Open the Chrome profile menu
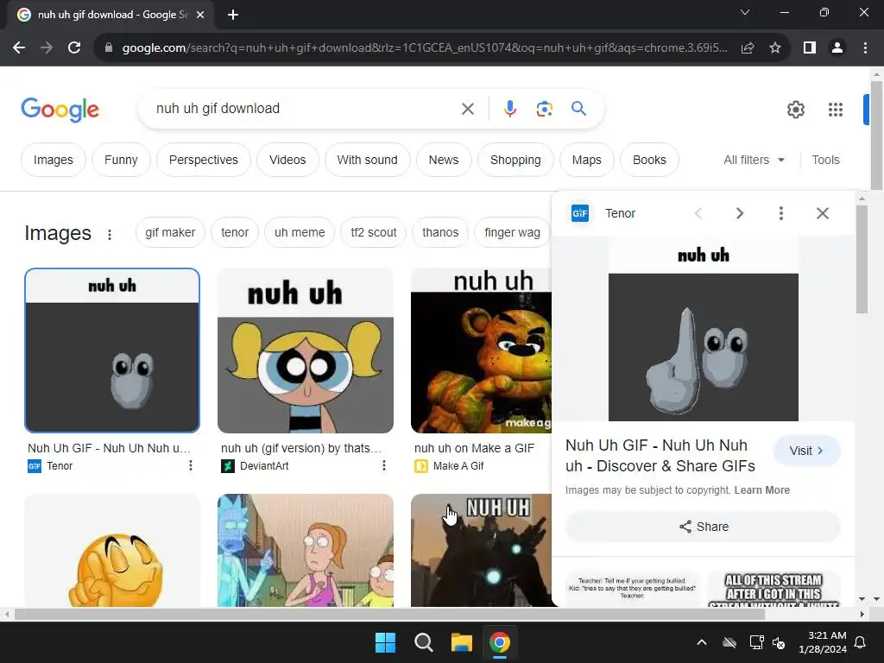 [x=837, y=48]
